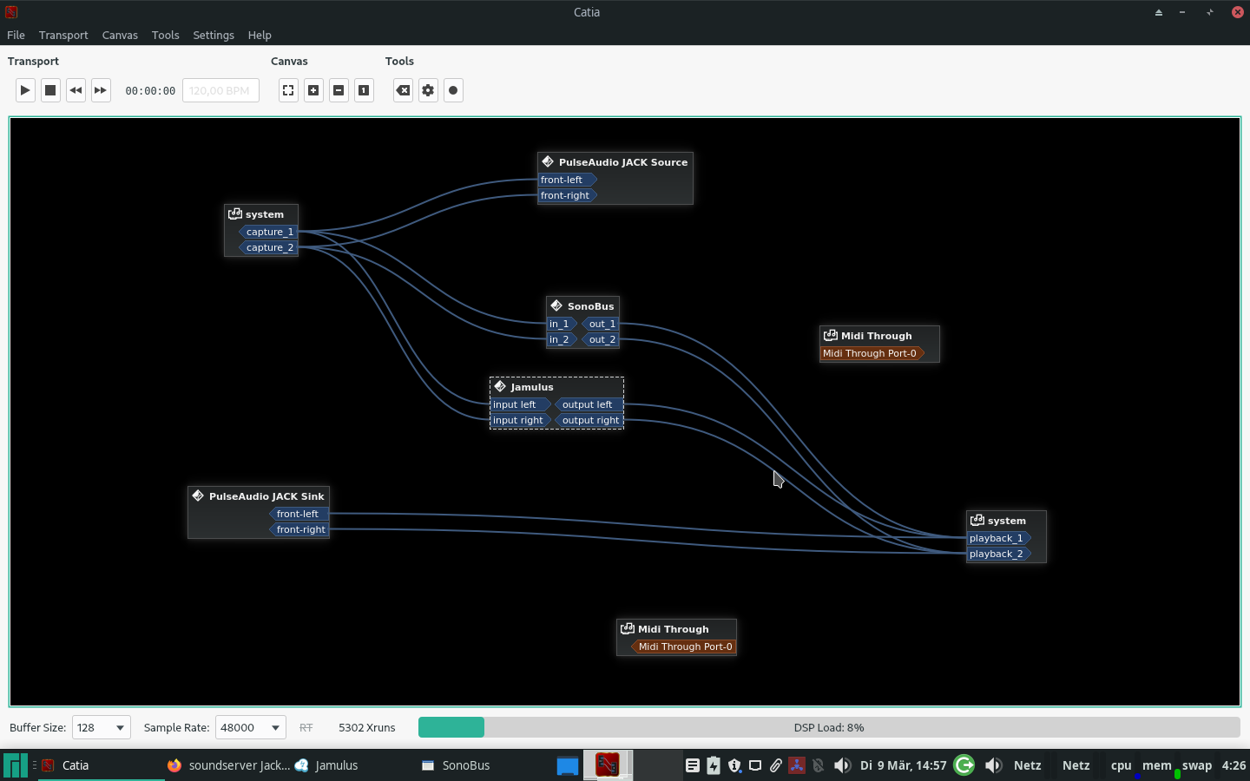Click the transport Play button

[x=25, y=90]
